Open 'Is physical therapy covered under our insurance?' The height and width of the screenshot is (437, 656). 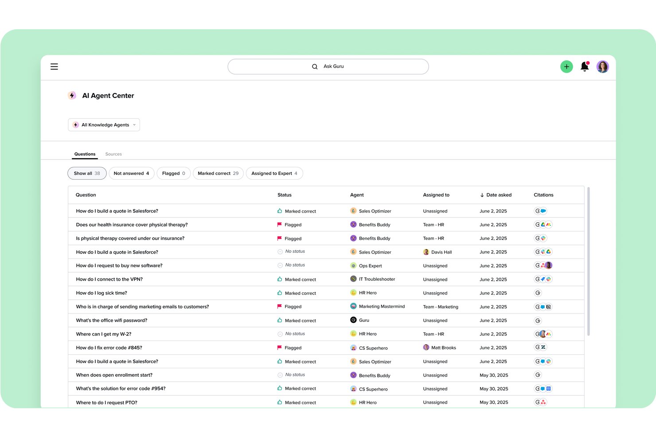tap(130, 239)
